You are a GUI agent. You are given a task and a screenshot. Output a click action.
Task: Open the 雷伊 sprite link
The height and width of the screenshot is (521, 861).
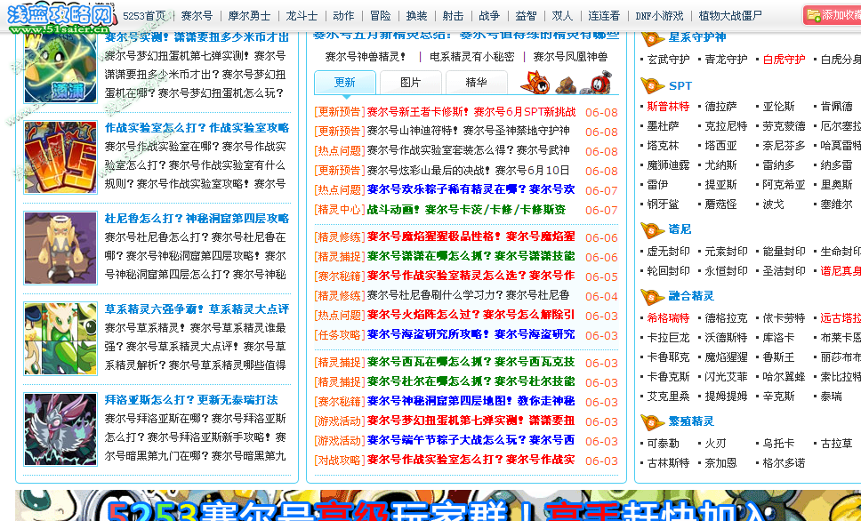pyautogui.click(x=657, y=184)
